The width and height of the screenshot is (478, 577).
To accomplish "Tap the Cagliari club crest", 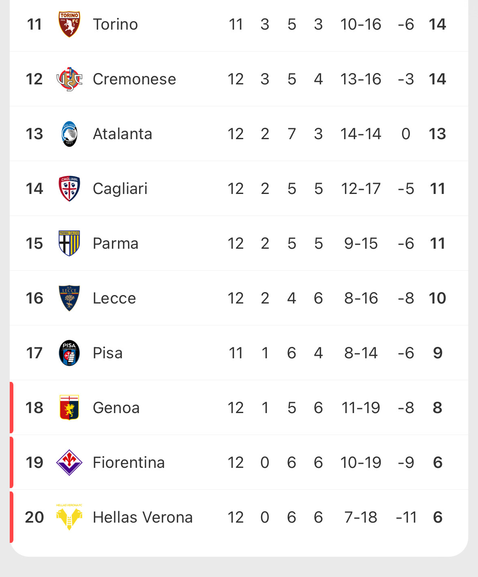I will tap(69, 189).
